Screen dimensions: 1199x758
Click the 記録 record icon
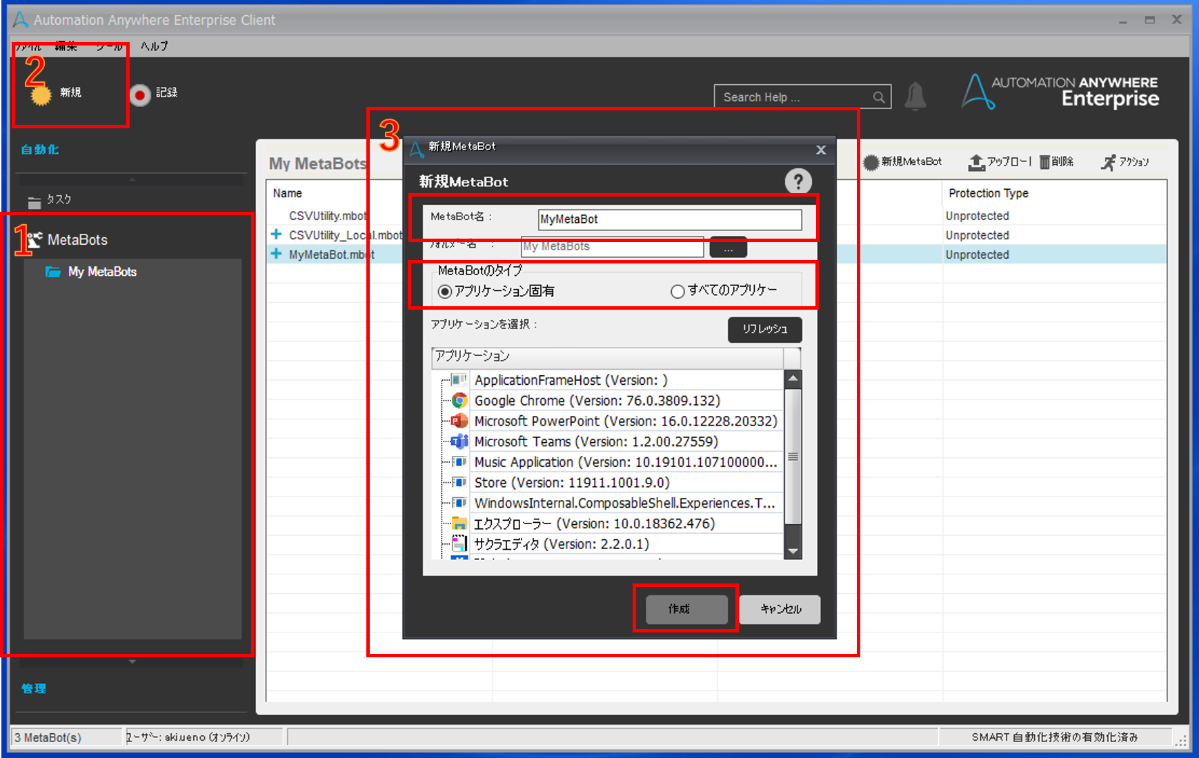click(x=140, y=94)
